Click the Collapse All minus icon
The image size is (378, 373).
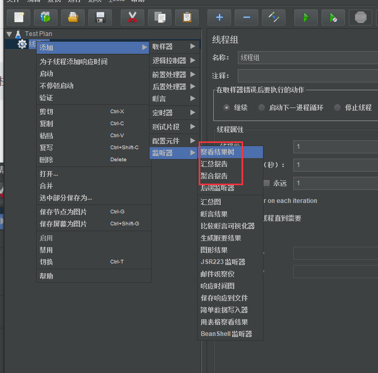246,17
